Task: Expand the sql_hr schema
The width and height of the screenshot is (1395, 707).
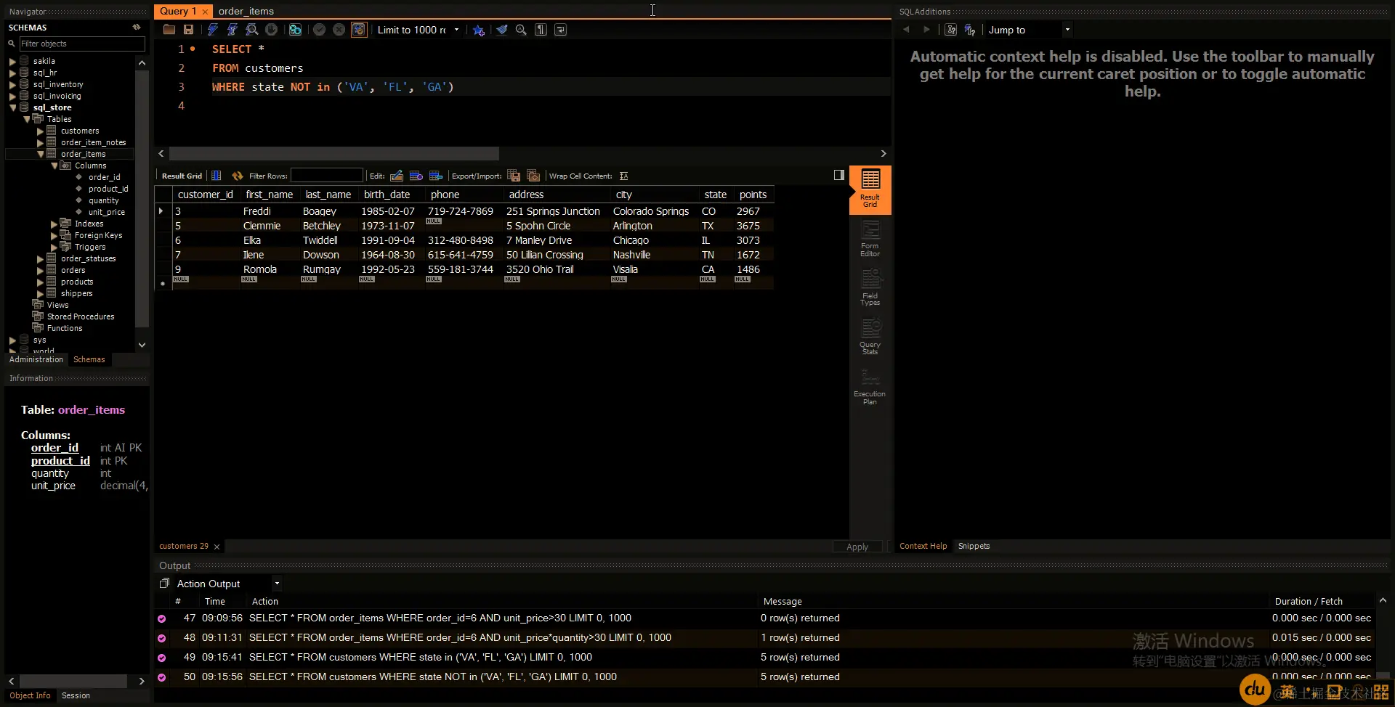Action: pos(12,73)
